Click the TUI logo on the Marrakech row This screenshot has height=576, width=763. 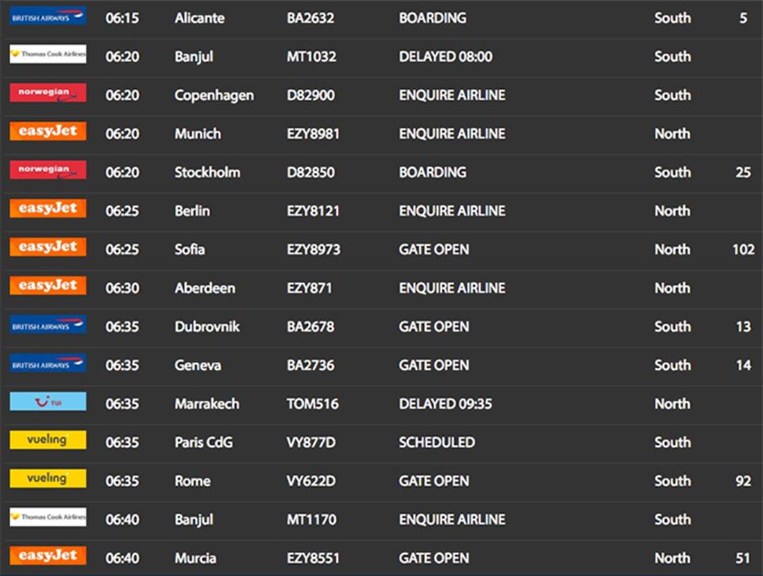48,402
